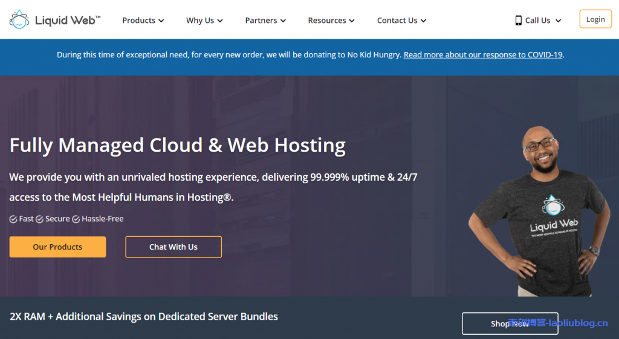
Task: Click the checkmark icon next to Hassle-Free
Action: tap(76, 219)
